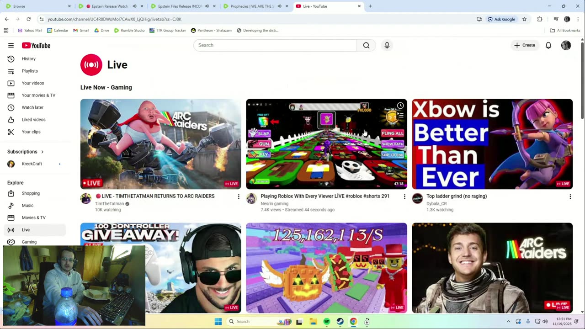
Task: Click the Ask Google button
Action: coord(501,19)
